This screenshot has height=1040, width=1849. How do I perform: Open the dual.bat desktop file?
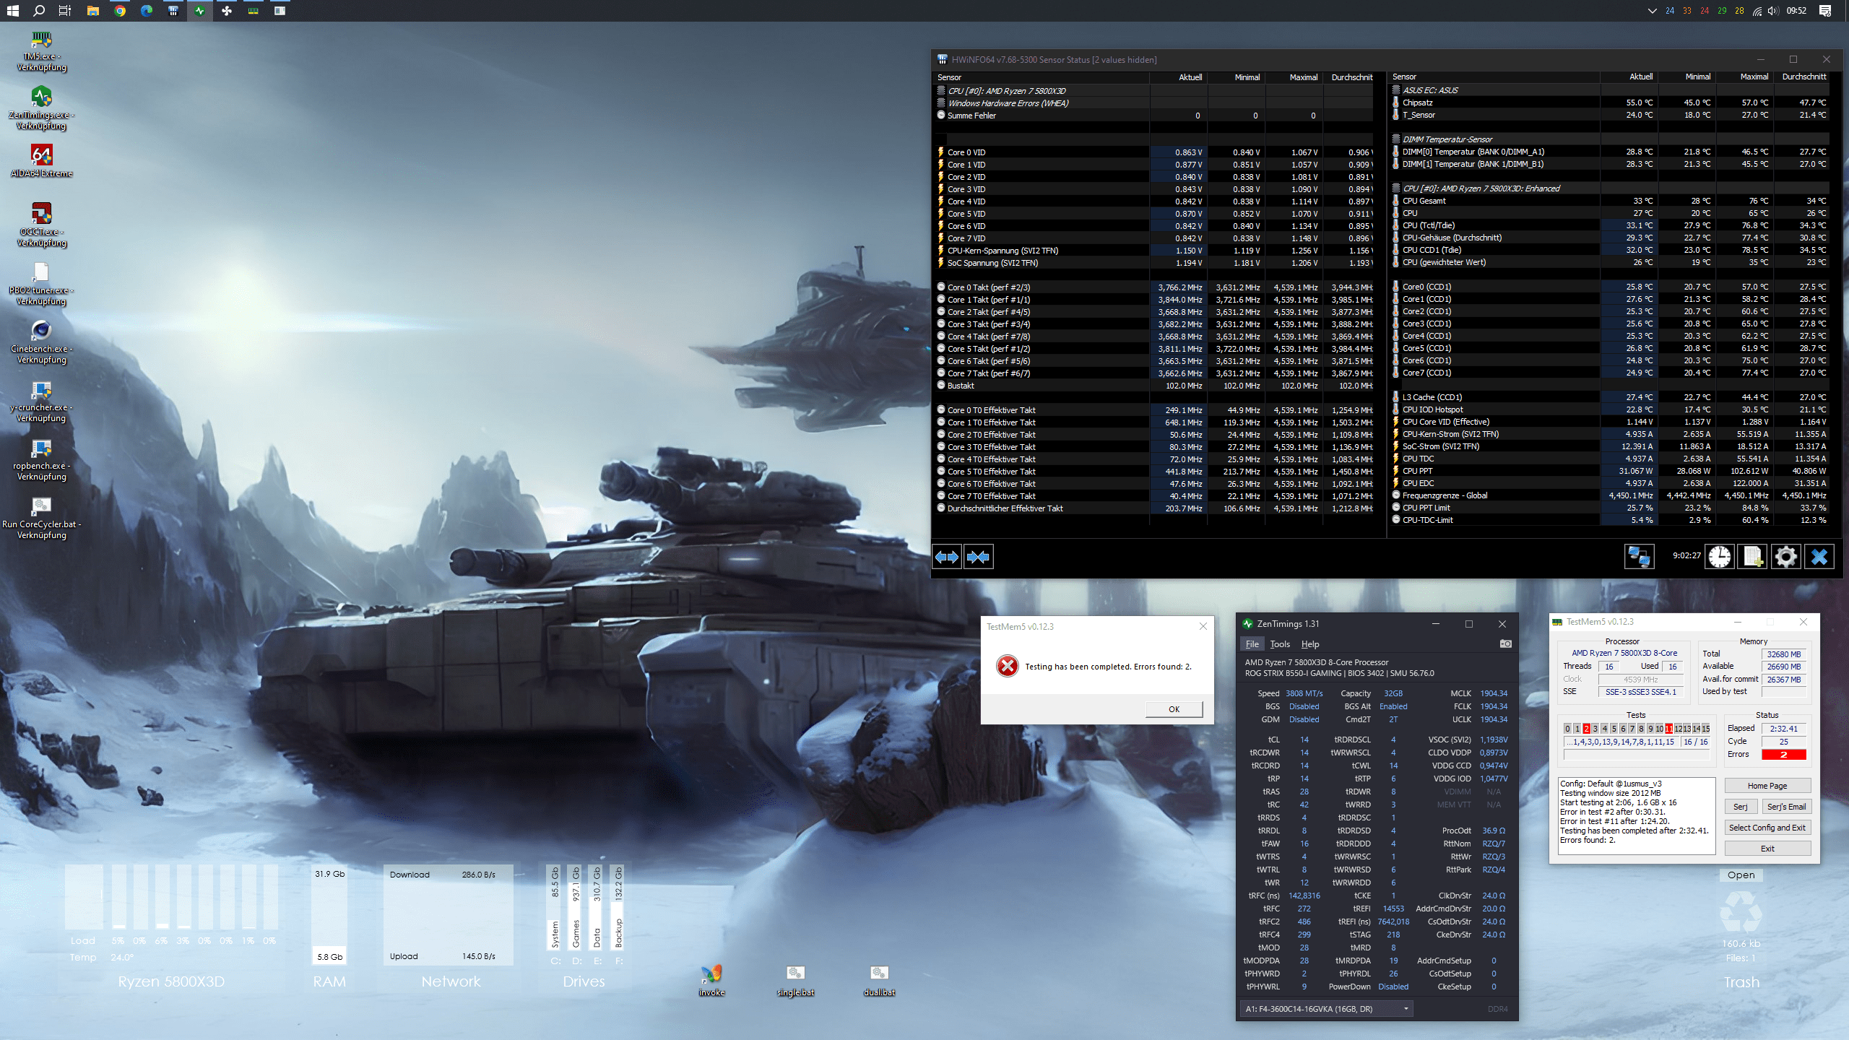[879, 980]
